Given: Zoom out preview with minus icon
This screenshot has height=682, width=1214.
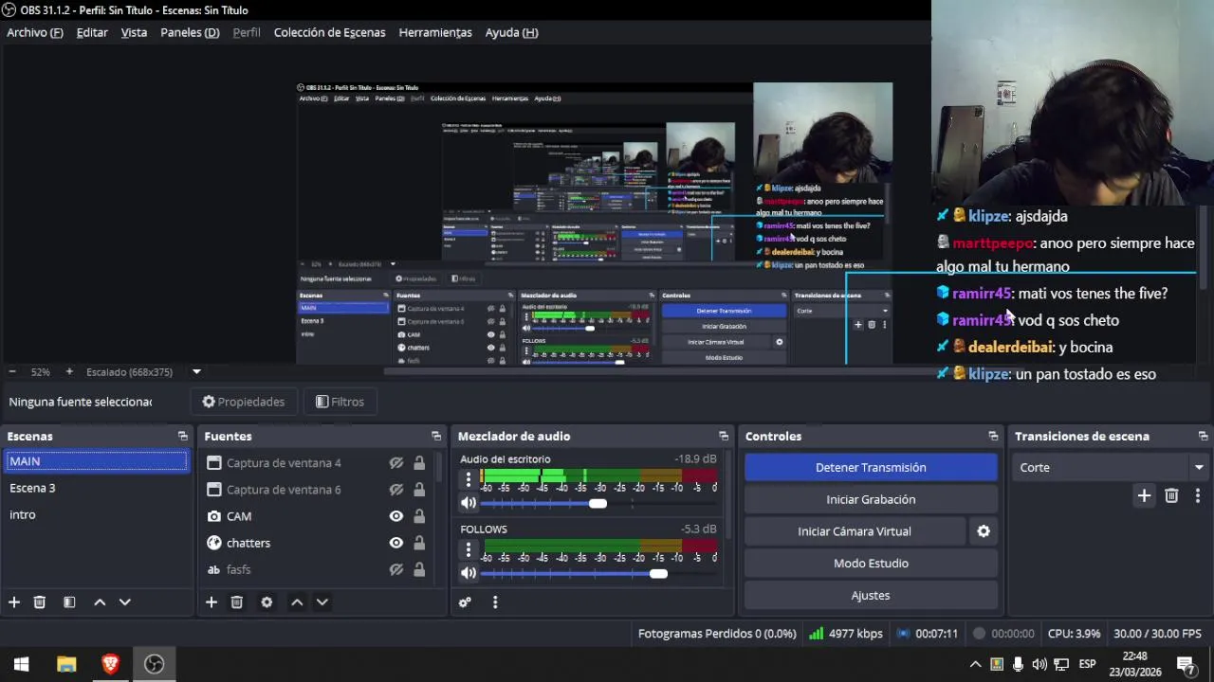Looking at the screenshot, I should (12, 372).
